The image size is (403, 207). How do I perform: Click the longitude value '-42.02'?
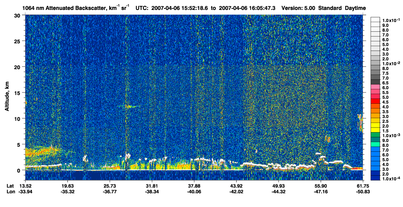[236, 191]
